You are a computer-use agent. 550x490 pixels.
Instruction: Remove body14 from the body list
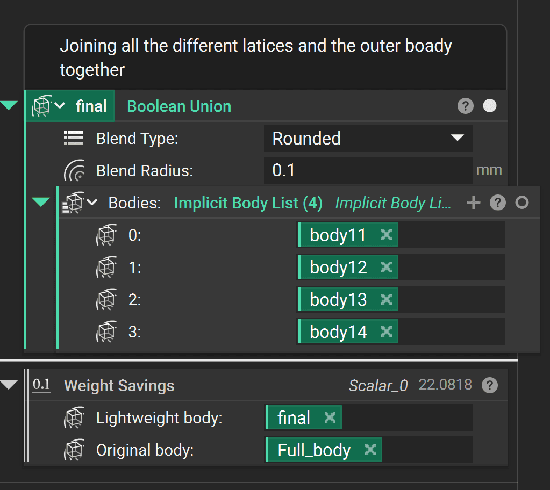(386, 332)
